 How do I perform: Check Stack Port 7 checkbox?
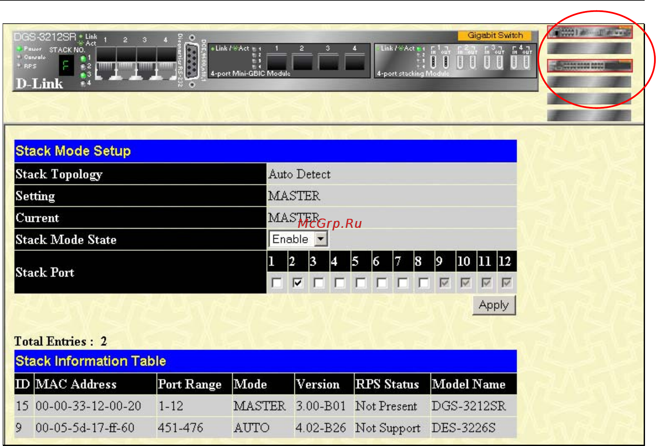point(403,283)
